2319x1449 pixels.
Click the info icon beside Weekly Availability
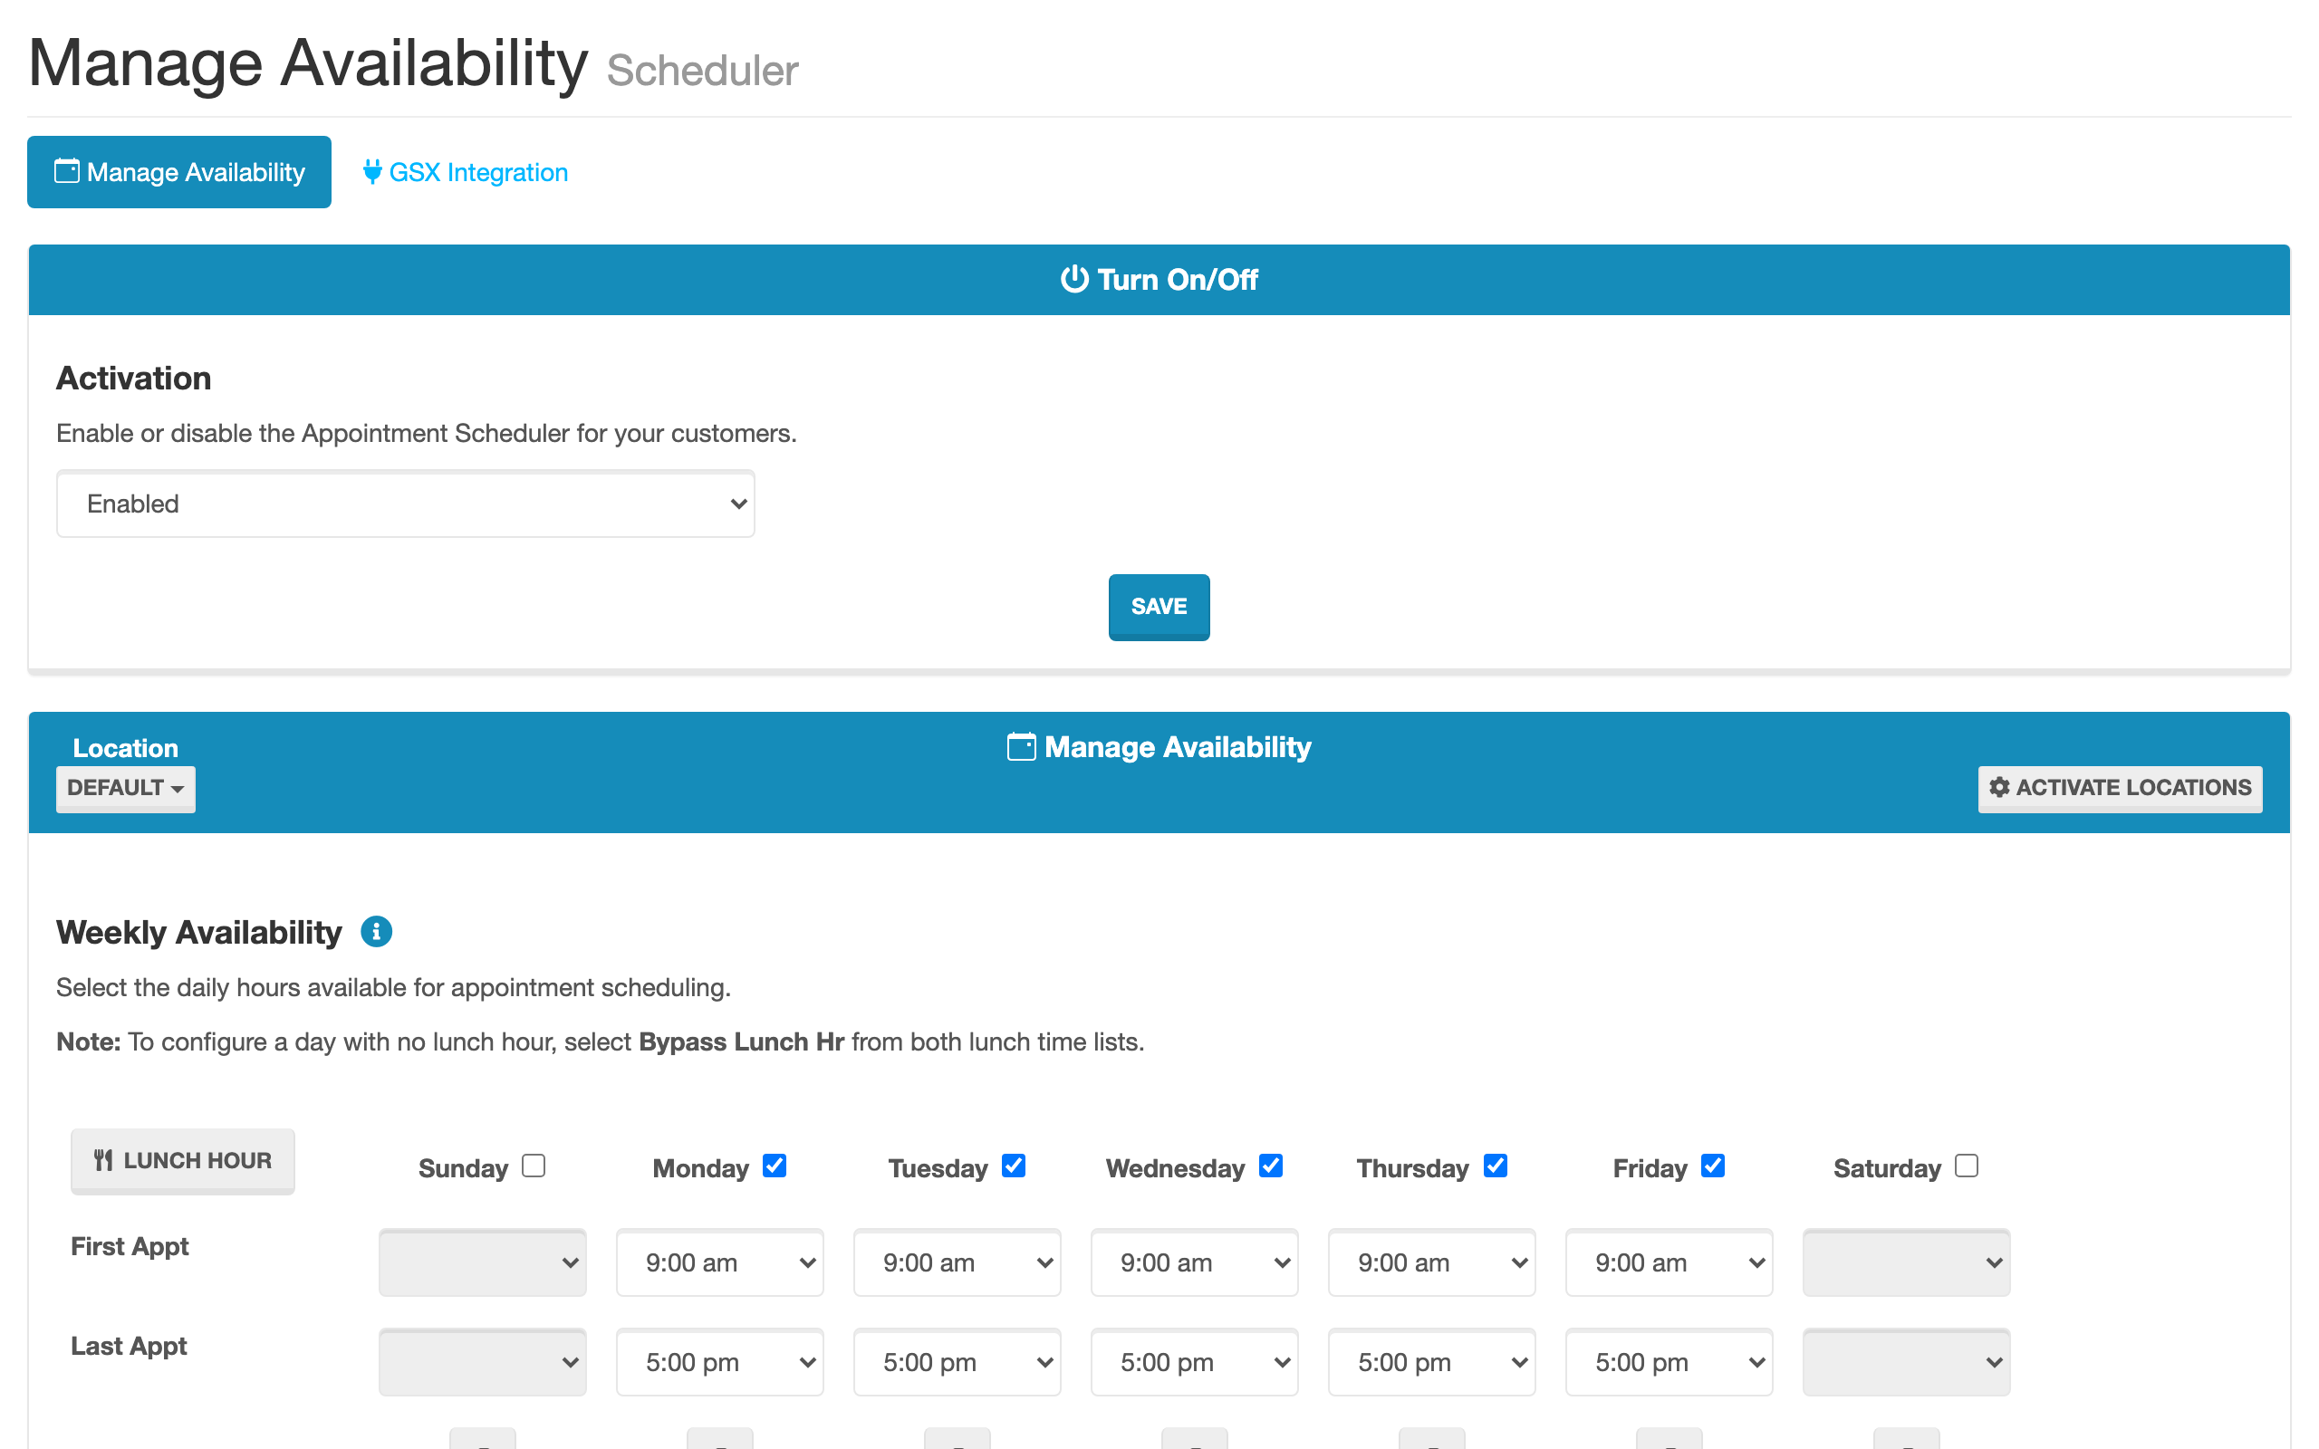click(376, 932)
